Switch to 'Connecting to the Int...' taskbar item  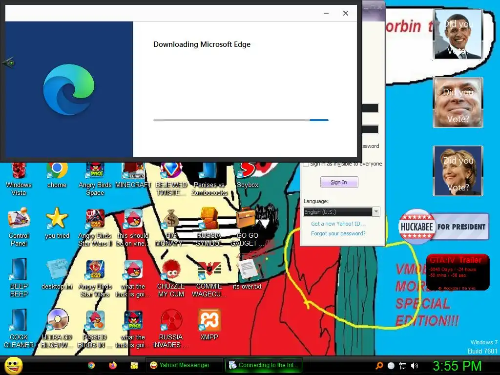[x=264, y=365]
